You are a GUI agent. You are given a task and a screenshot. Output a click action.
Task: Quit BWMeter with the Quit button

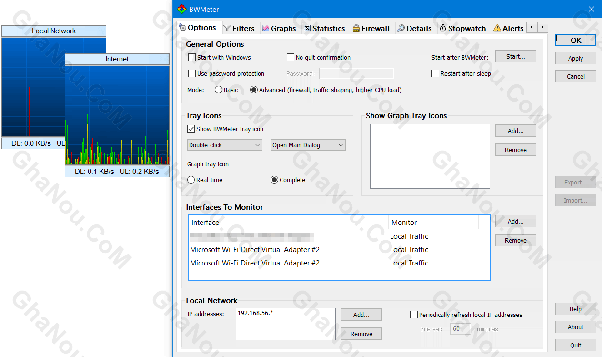coord(576,345)
